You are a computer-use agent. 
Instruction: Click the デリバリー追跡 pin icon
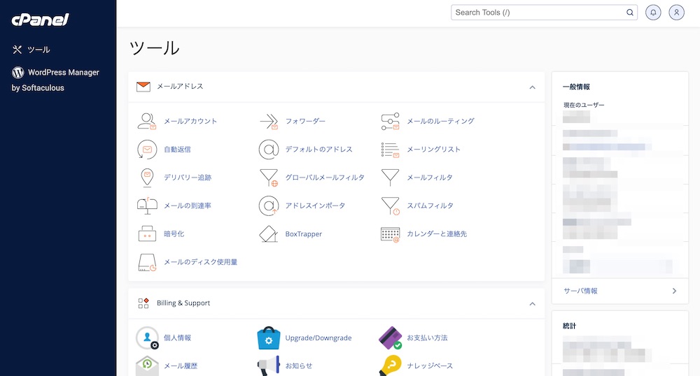pyautogui.click(x=147, y=178)
